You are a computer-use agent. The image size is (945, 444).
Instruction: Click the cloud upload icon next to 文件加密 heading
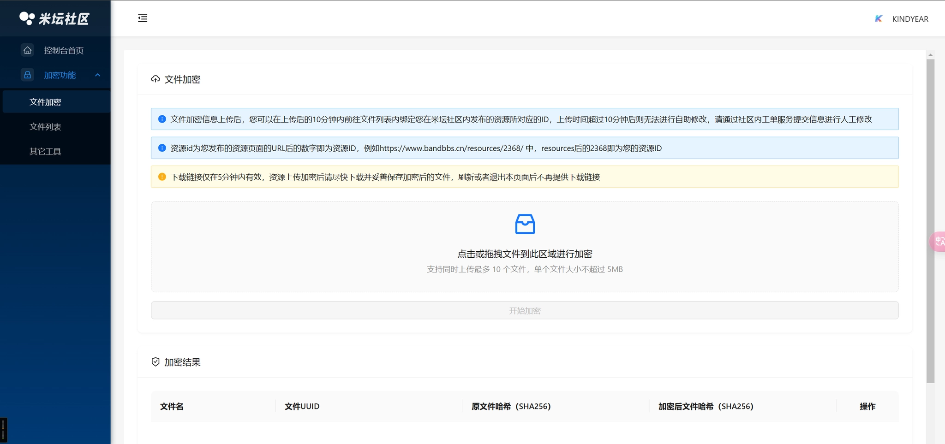(x=156, y=79)
